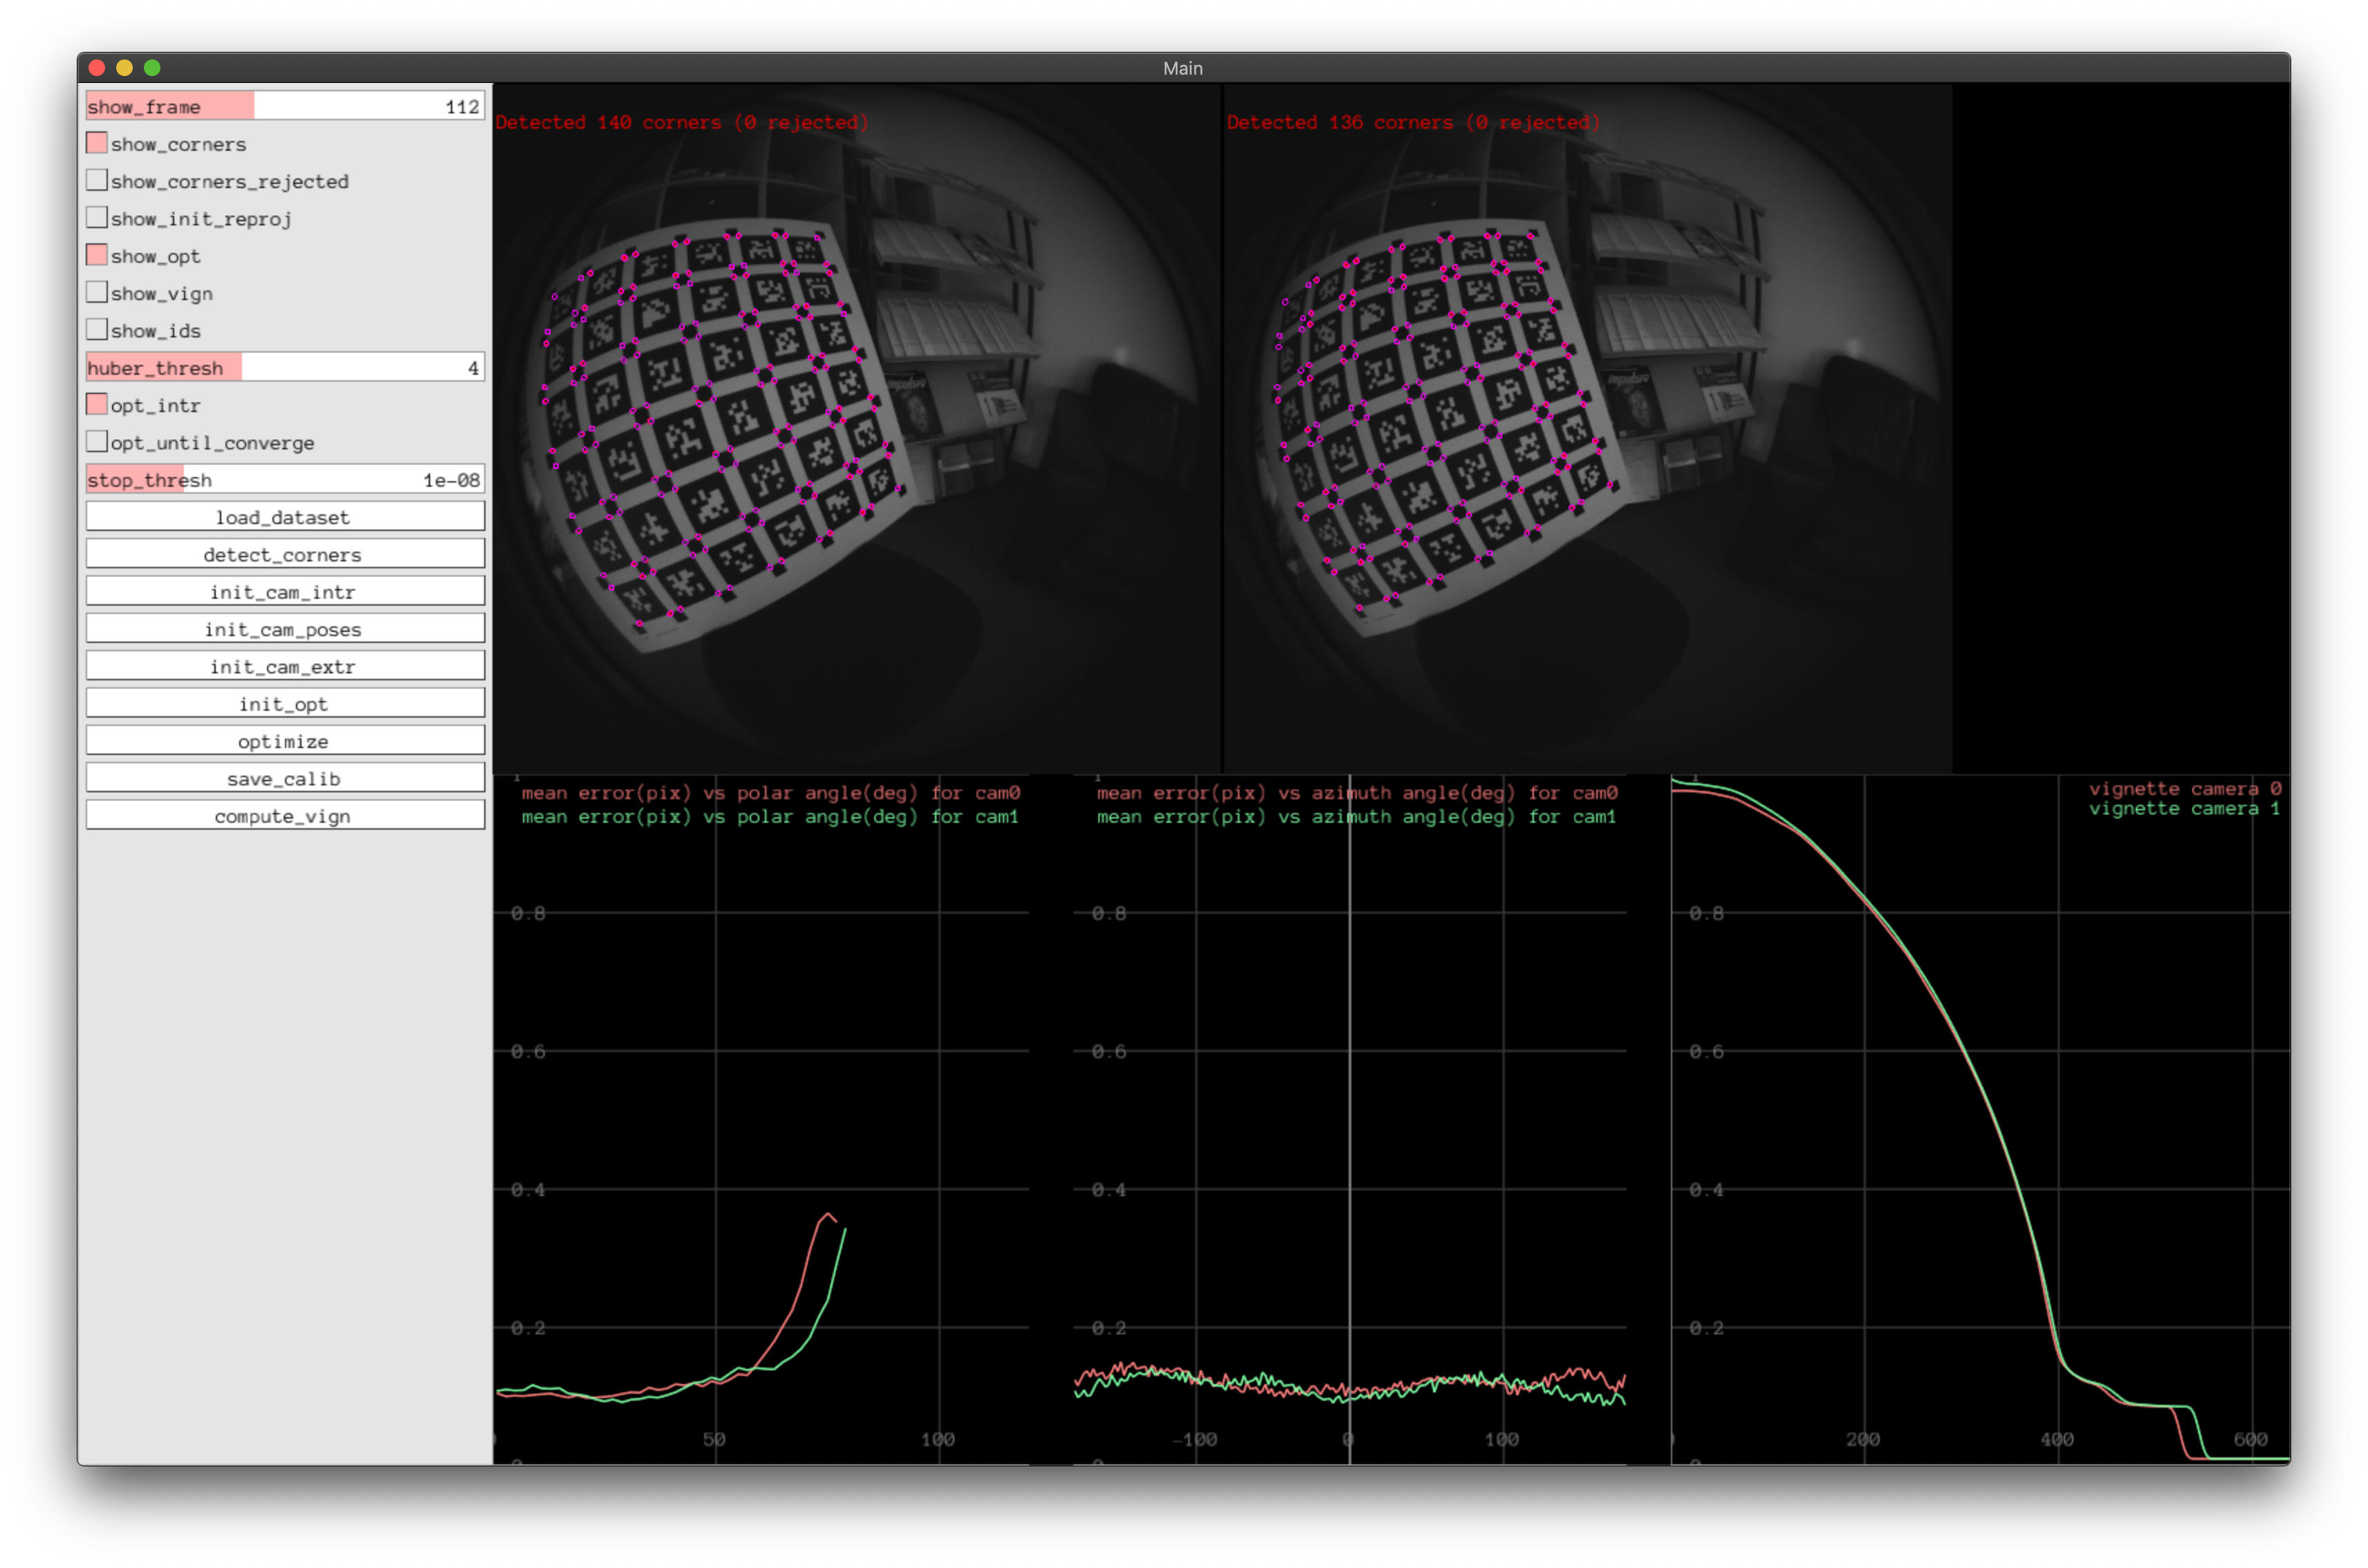Turn on show_ids checkbox
The height and width of the screenshot is (1568, 2368).
97,330
